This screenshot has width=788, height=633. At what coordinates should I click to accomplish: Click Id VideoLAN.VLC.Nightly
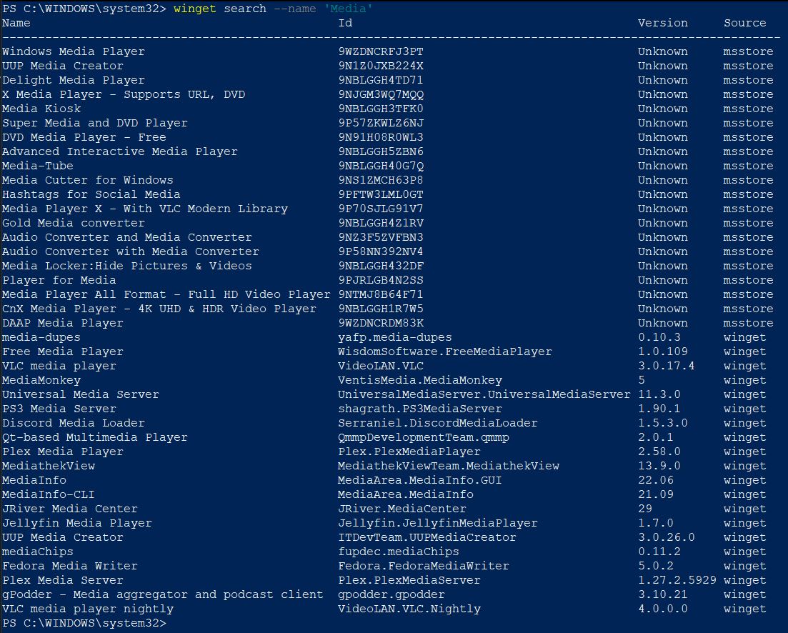409,609
